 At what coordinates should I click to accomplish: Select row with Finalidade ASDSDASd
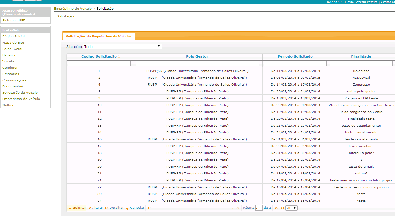coord(230,78)
